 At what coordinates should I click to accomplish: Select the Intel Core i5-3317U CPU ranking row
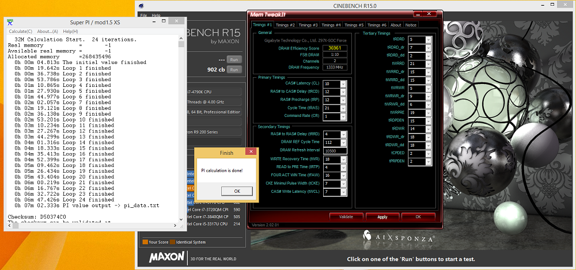point(214,224)
